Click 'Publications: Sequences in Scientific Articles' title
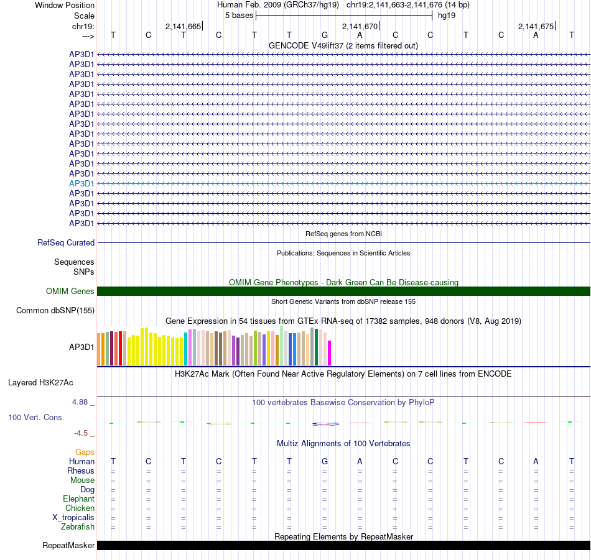 click(x=343, y=253)
